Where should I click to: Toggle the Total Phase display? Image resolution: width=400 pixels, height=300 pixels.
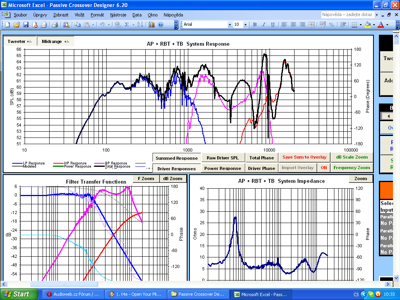tap(262, 158)
